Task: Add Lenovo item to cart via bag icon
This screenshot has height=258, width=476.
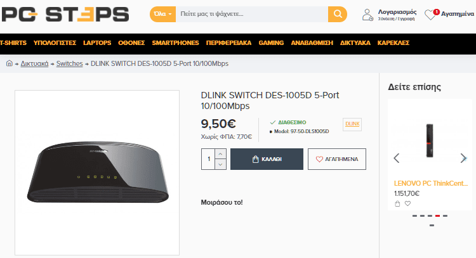Action: 397,203
